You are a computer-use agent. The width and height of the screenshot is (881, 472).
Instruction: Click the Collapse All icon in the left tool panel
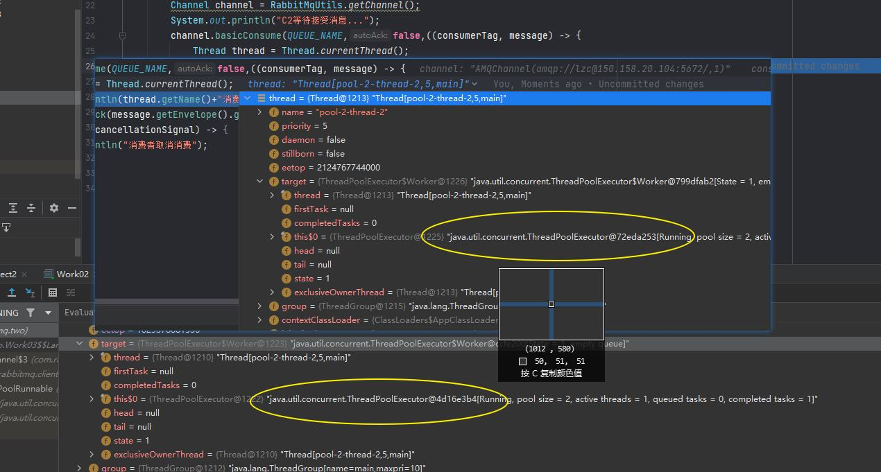pos(31,208)
